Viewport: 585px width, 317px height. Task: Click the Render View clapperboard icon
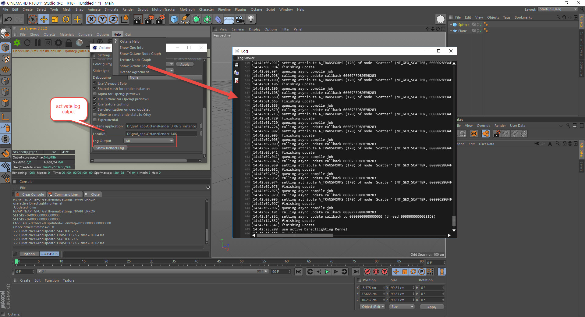click(x=138, y=19)
